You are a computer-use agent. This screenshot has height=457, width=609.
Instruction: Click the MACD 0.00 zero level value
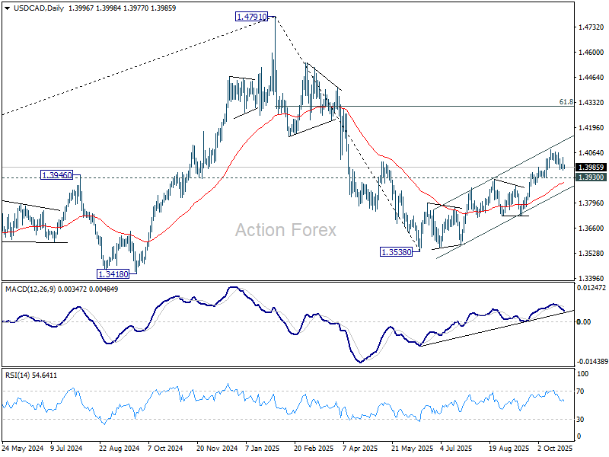pyautogui.click(x=584, y=321)
